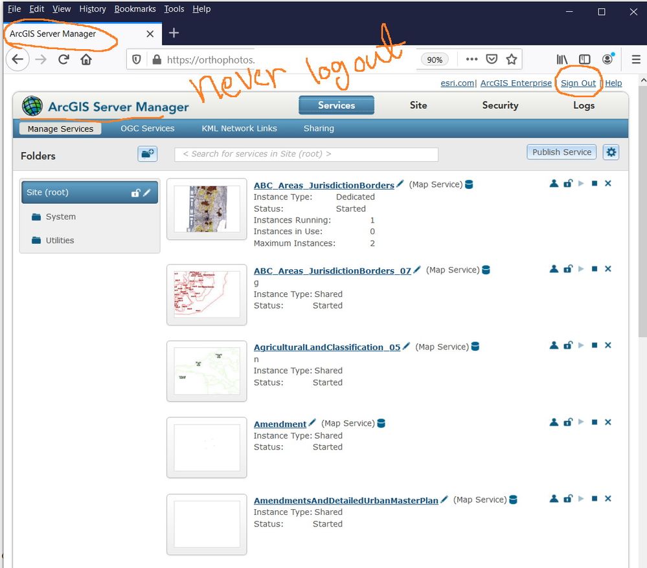Edit ABC_Areas_JurisdictionBorders with its pencil icon
The image size is (647, 568).
400,184
